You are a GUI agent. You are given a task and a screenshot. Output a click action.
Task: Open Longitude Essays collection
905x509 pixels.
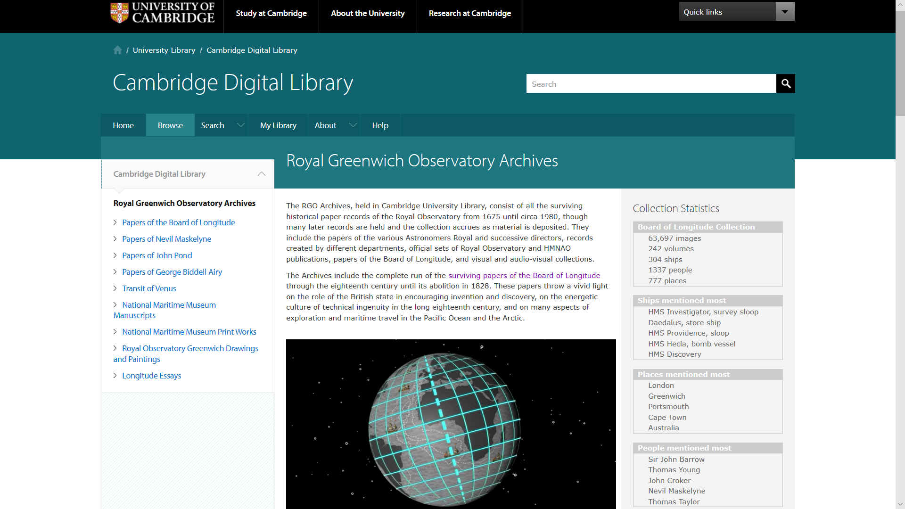click(151, 376)
